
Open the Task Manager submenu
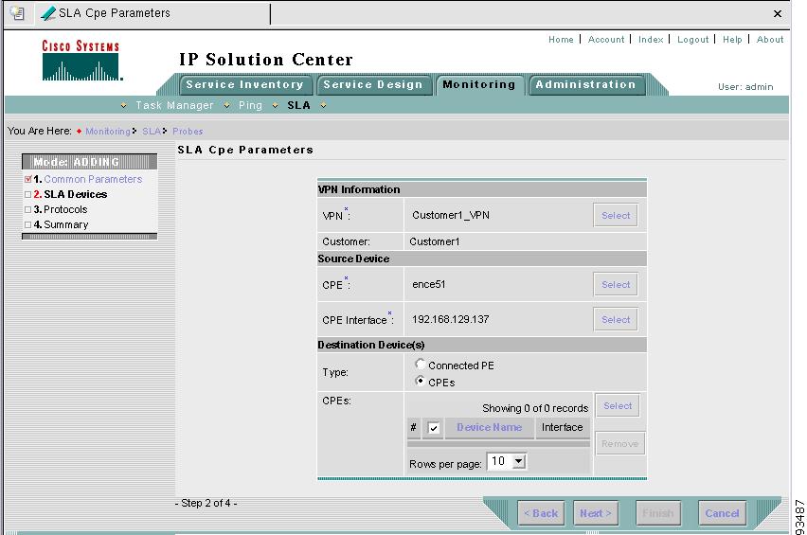tap(174, 105)
